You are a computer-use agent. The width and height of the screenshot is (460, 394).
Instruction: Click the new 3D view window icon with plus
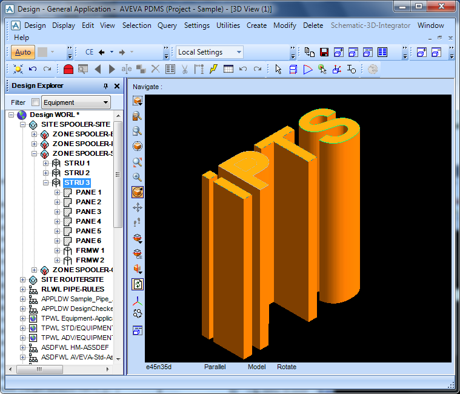pos(339,52)
